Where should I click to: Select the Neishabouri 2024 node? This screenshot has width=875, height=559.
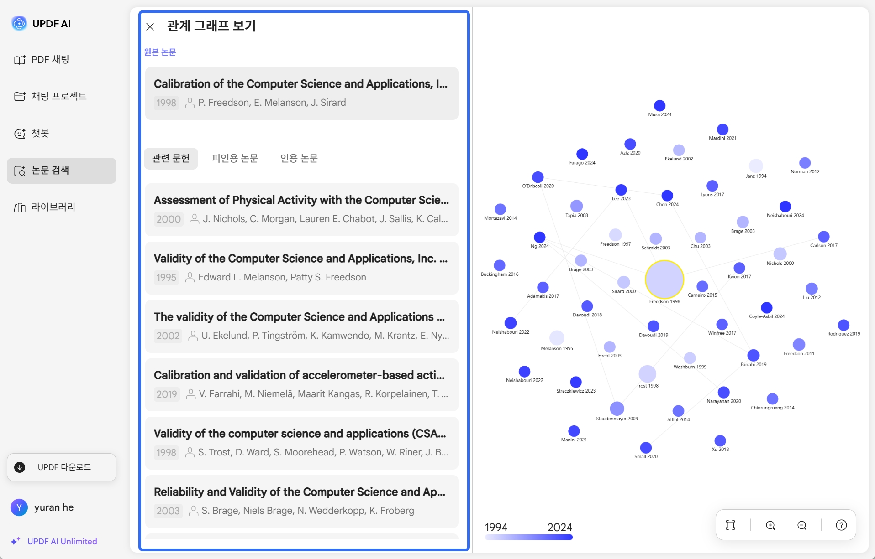[x=785, y=207]
